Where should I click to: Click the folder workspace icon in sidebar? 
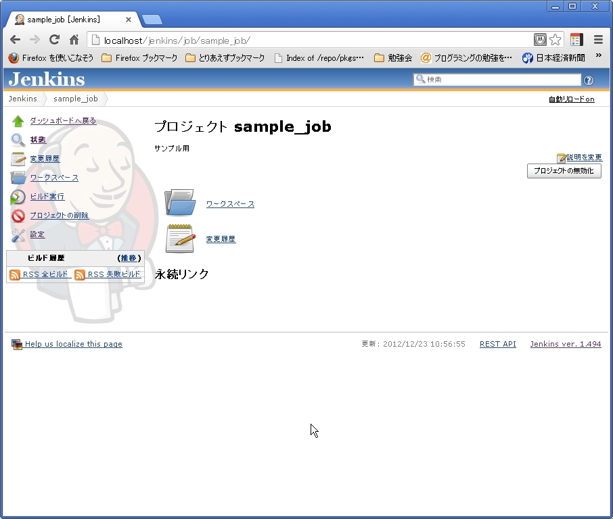(18, 178)
